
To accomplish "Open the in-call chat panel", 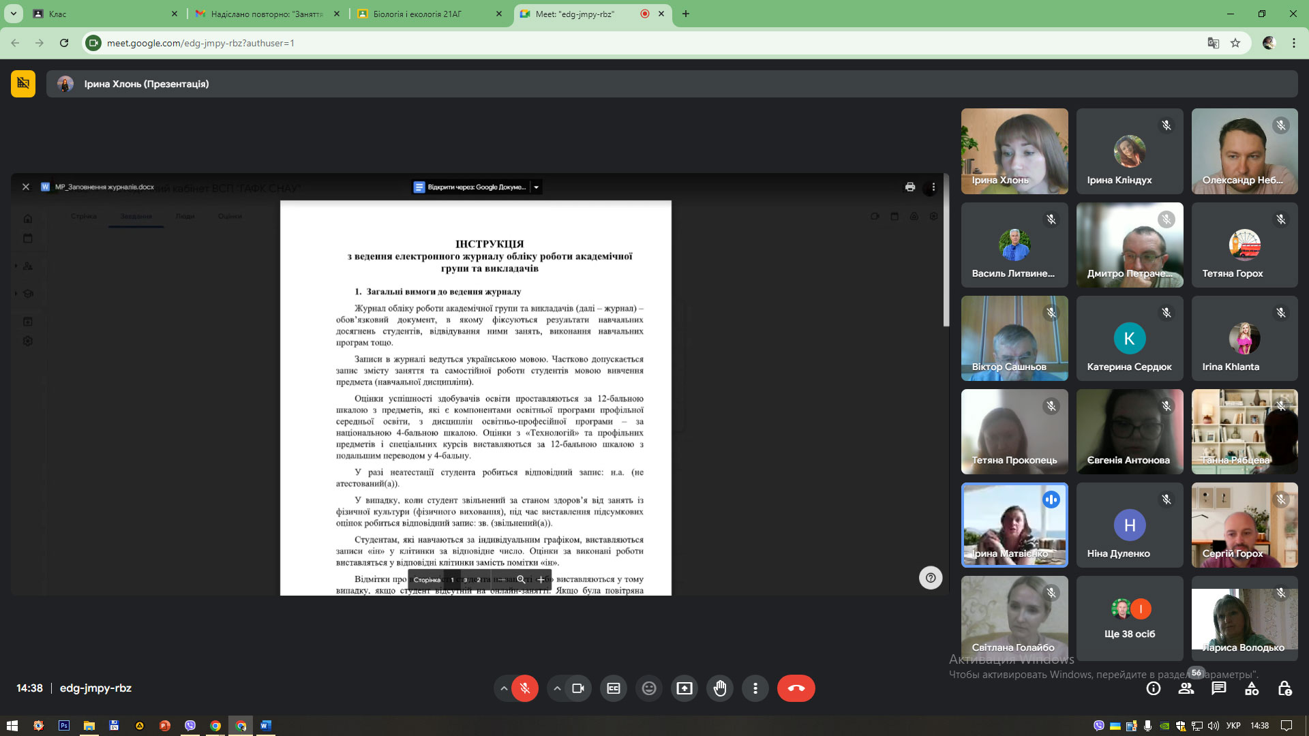I will 1219,688.
